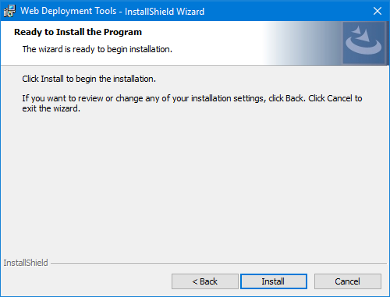Screen dimensions: 390x297
Task: Click the text 'The wizard is ready to begin installation.'
Action: coord(97,49)
